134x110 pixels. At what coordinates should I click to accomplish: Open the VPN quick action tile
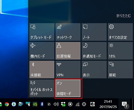[68, 70]
